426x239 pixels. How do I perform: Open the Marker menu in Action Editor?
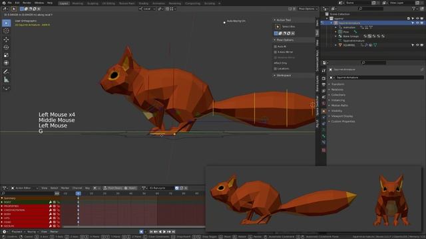tap(65, 188)
